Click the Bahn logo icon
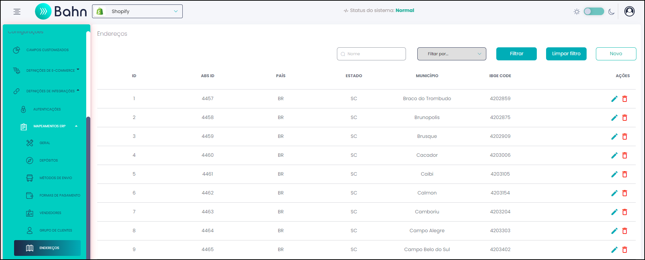The height and width of the screenshot is (260, 645). coord(43,11)
